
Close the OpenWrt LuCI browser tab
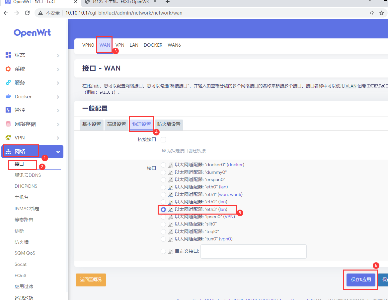coord(76,2)
